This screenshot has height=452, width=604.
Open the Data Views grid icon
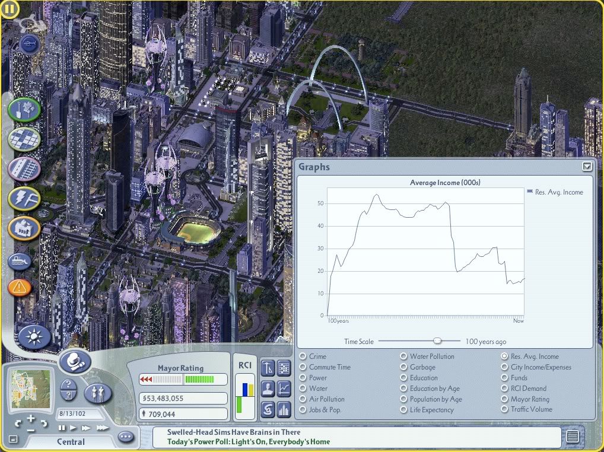[x=284, y=368]
